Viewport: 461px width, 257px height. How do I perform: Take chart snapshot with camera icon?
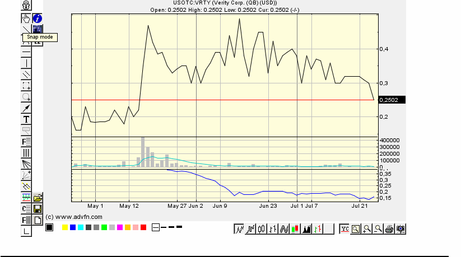pyautogui.click(x=401, y=229)
